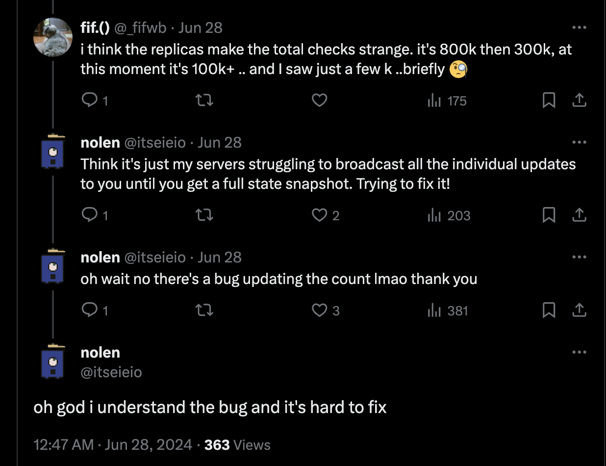Viewport: 606px width, 466px height.
Task: Open analytics showing 381 views
Action: tap(447, 310)
